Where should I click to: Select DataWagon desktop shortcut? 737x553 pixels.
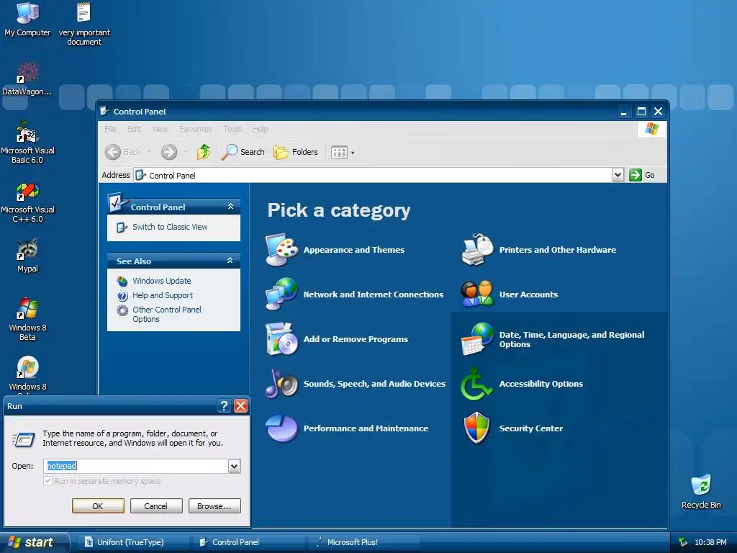(x=27, y=79)
